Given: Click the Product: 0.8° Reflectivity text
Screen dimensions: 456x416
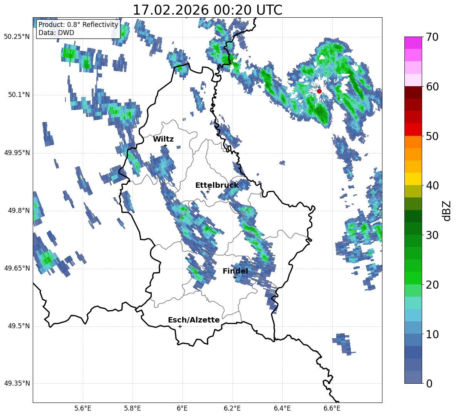Looking at the screenshot, I should pos(78,25).
